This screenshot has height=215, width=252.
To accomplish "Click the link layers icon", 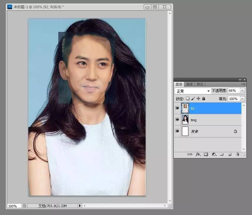I will click(x=190, y=154).
